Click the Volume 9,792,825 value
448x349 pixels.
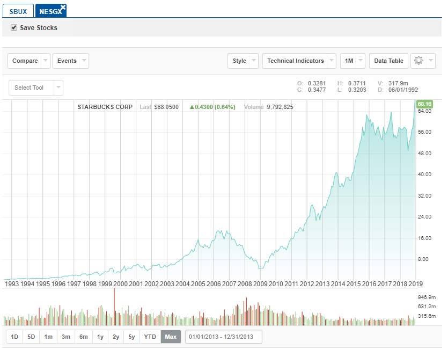point(269,107)
